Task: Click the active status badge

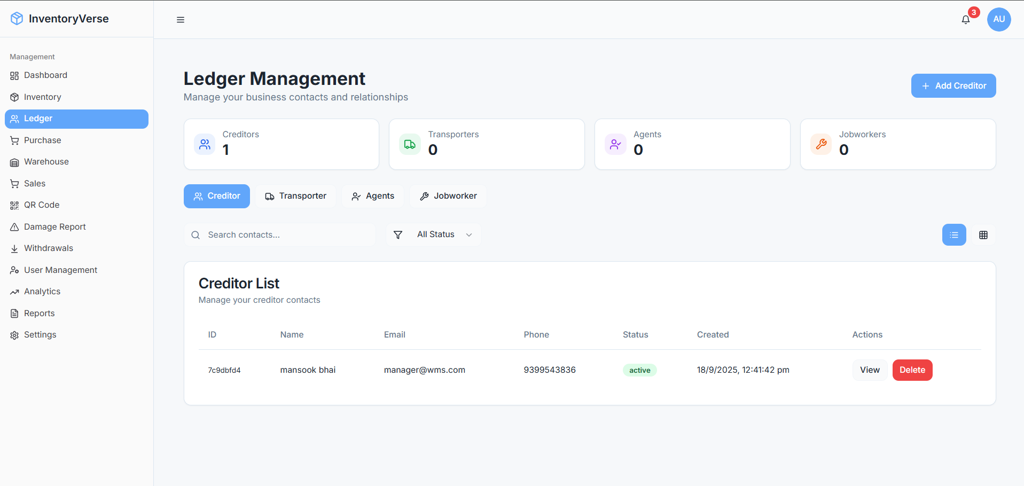Action: tap(639, 370)
